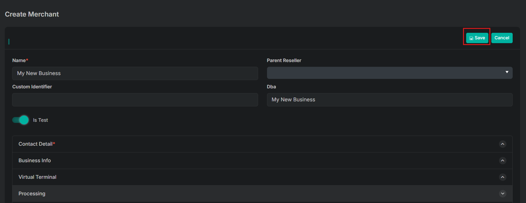Cancel merchant creation
The height and width of the screenshot is (203, 526).
point(502,38)
